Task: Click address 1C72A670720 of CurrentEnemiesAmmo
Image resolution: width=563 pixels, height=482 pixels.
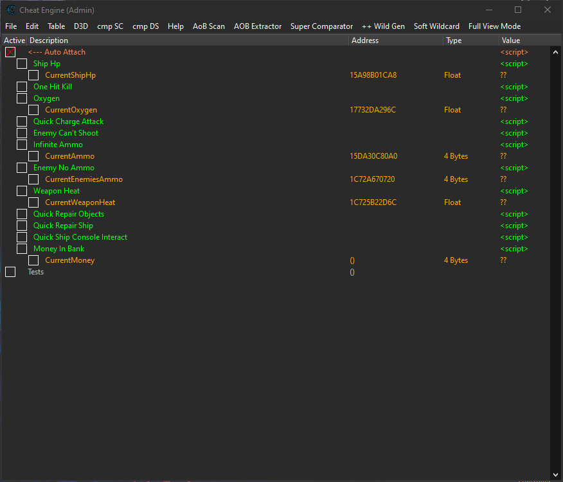Action: pos(372,179)
